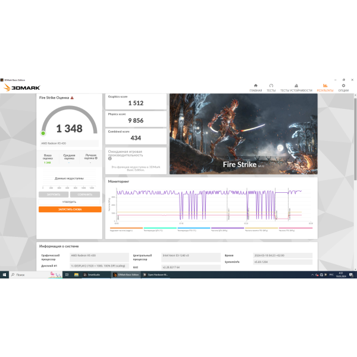The width and height of the screenshot is (357, 357).
Task: Toggle the yellow GPU memory clock legend entry
Action: pos(261,229)
